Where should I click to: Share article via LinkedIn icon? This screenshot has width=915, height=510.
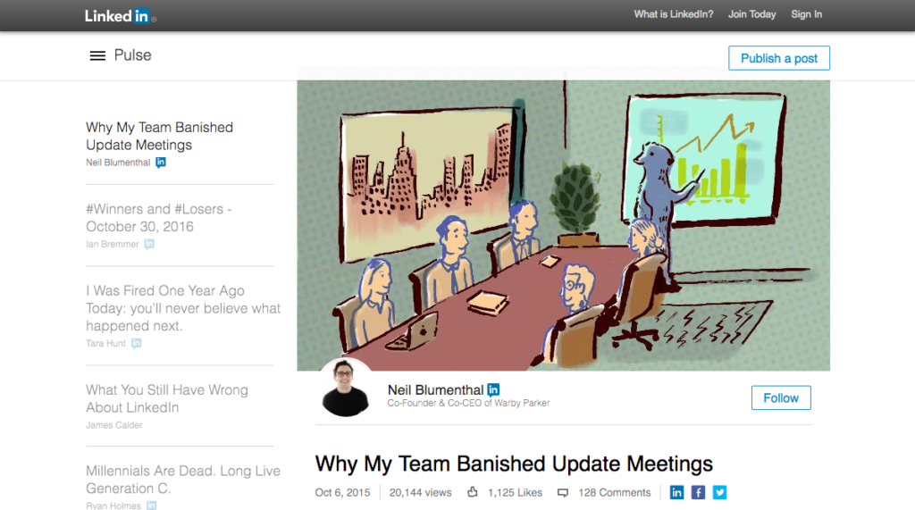click(x=676, y=492)
